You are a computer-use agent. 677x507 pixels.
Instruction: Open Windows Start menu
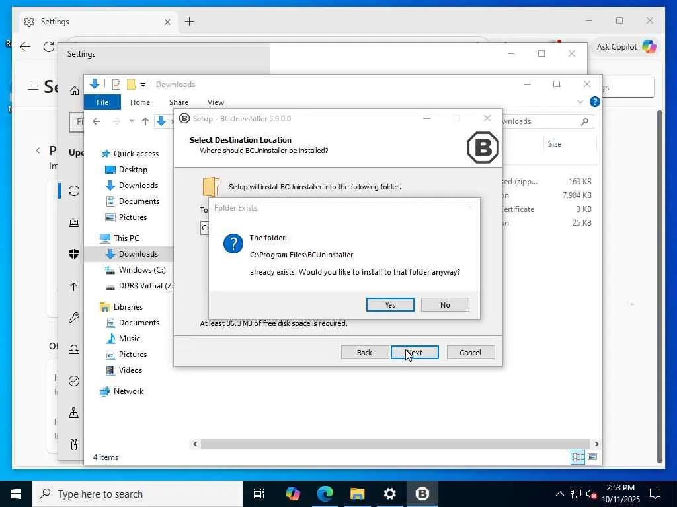point(16,494)
